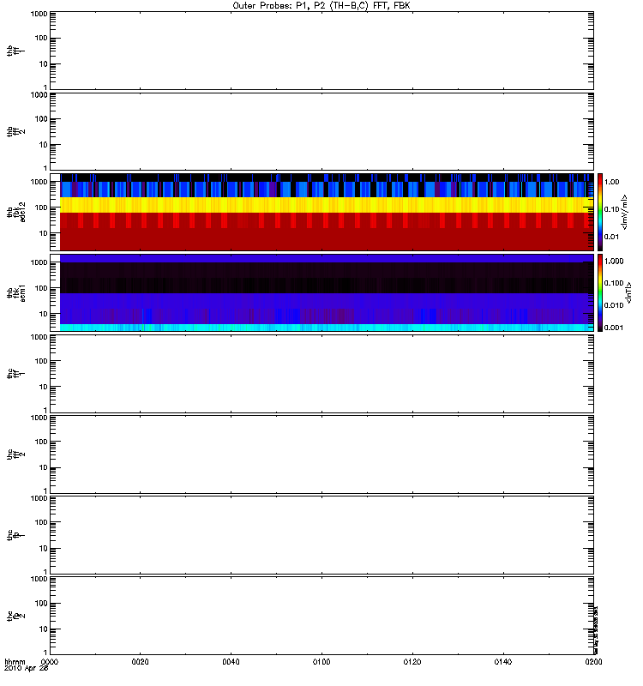Click the '10' y-axis tick of the thb fbk scm1 panel
The image size is (643, 686).
(44, 314)
